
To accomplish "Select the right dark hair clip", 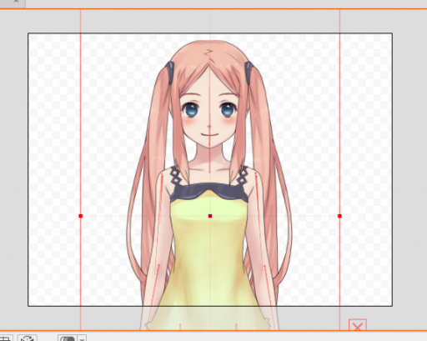I will pyautogui.click(x=249, y=73).
